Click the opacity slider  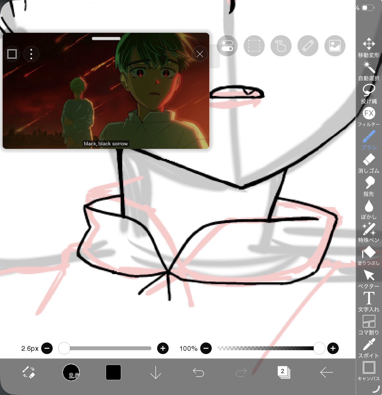point(271,348)
